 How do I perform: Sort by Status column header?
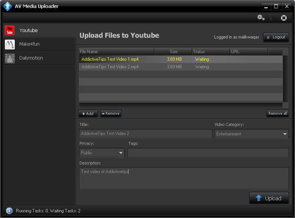click(211, 52)
